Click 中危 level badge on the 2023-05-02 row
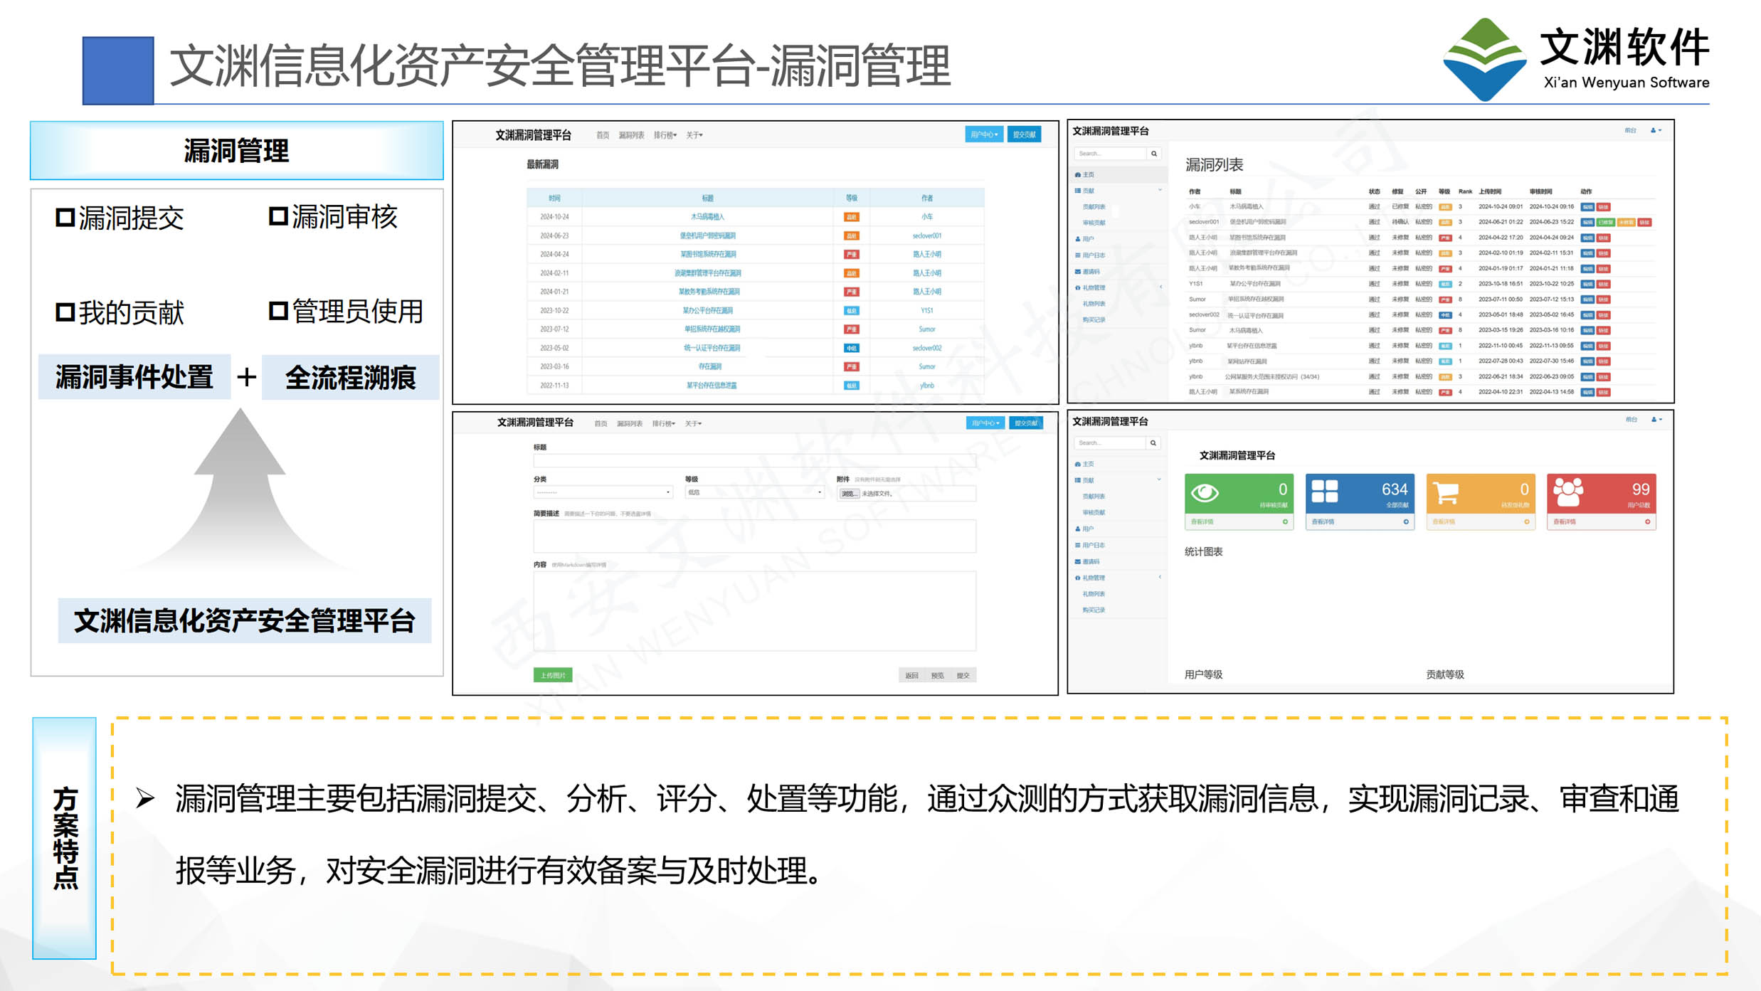 852,348
